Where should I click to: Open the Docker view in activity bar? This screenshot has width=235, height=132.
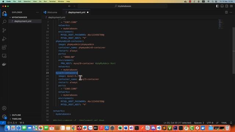pyautogui.click(x=4, y=64)
